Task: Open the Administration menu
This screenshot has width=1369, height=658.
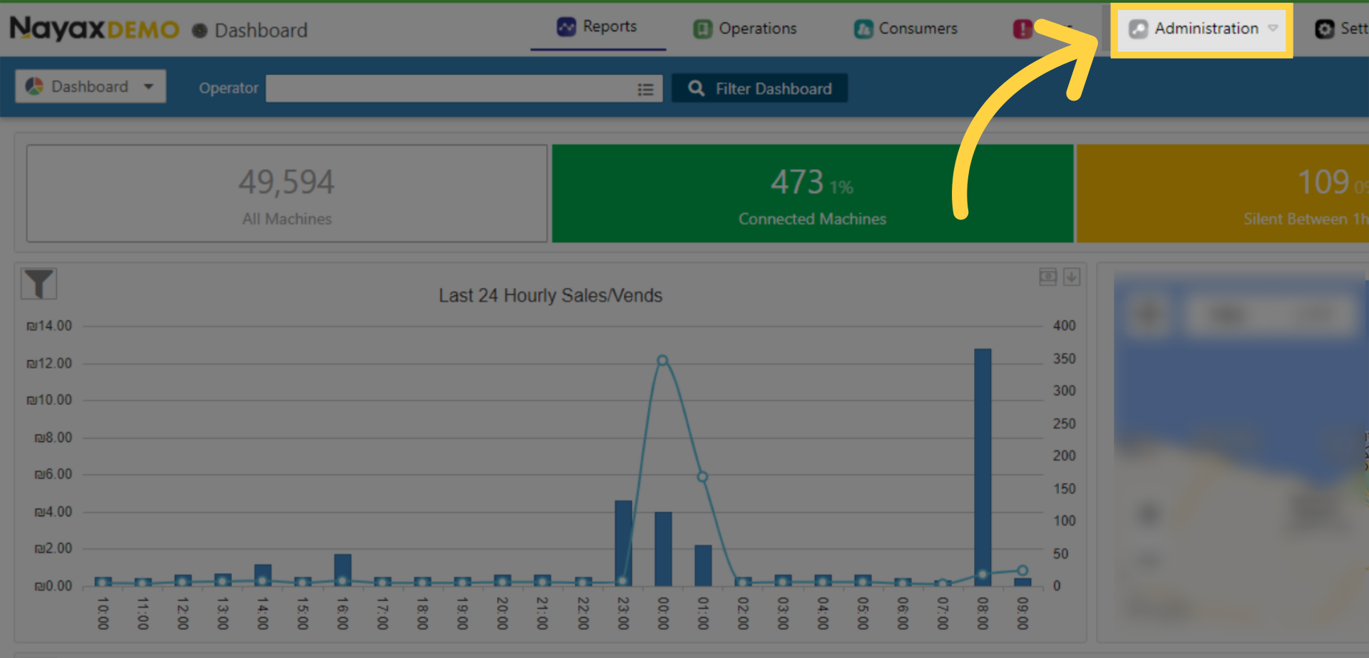Action: (1202, 29)
